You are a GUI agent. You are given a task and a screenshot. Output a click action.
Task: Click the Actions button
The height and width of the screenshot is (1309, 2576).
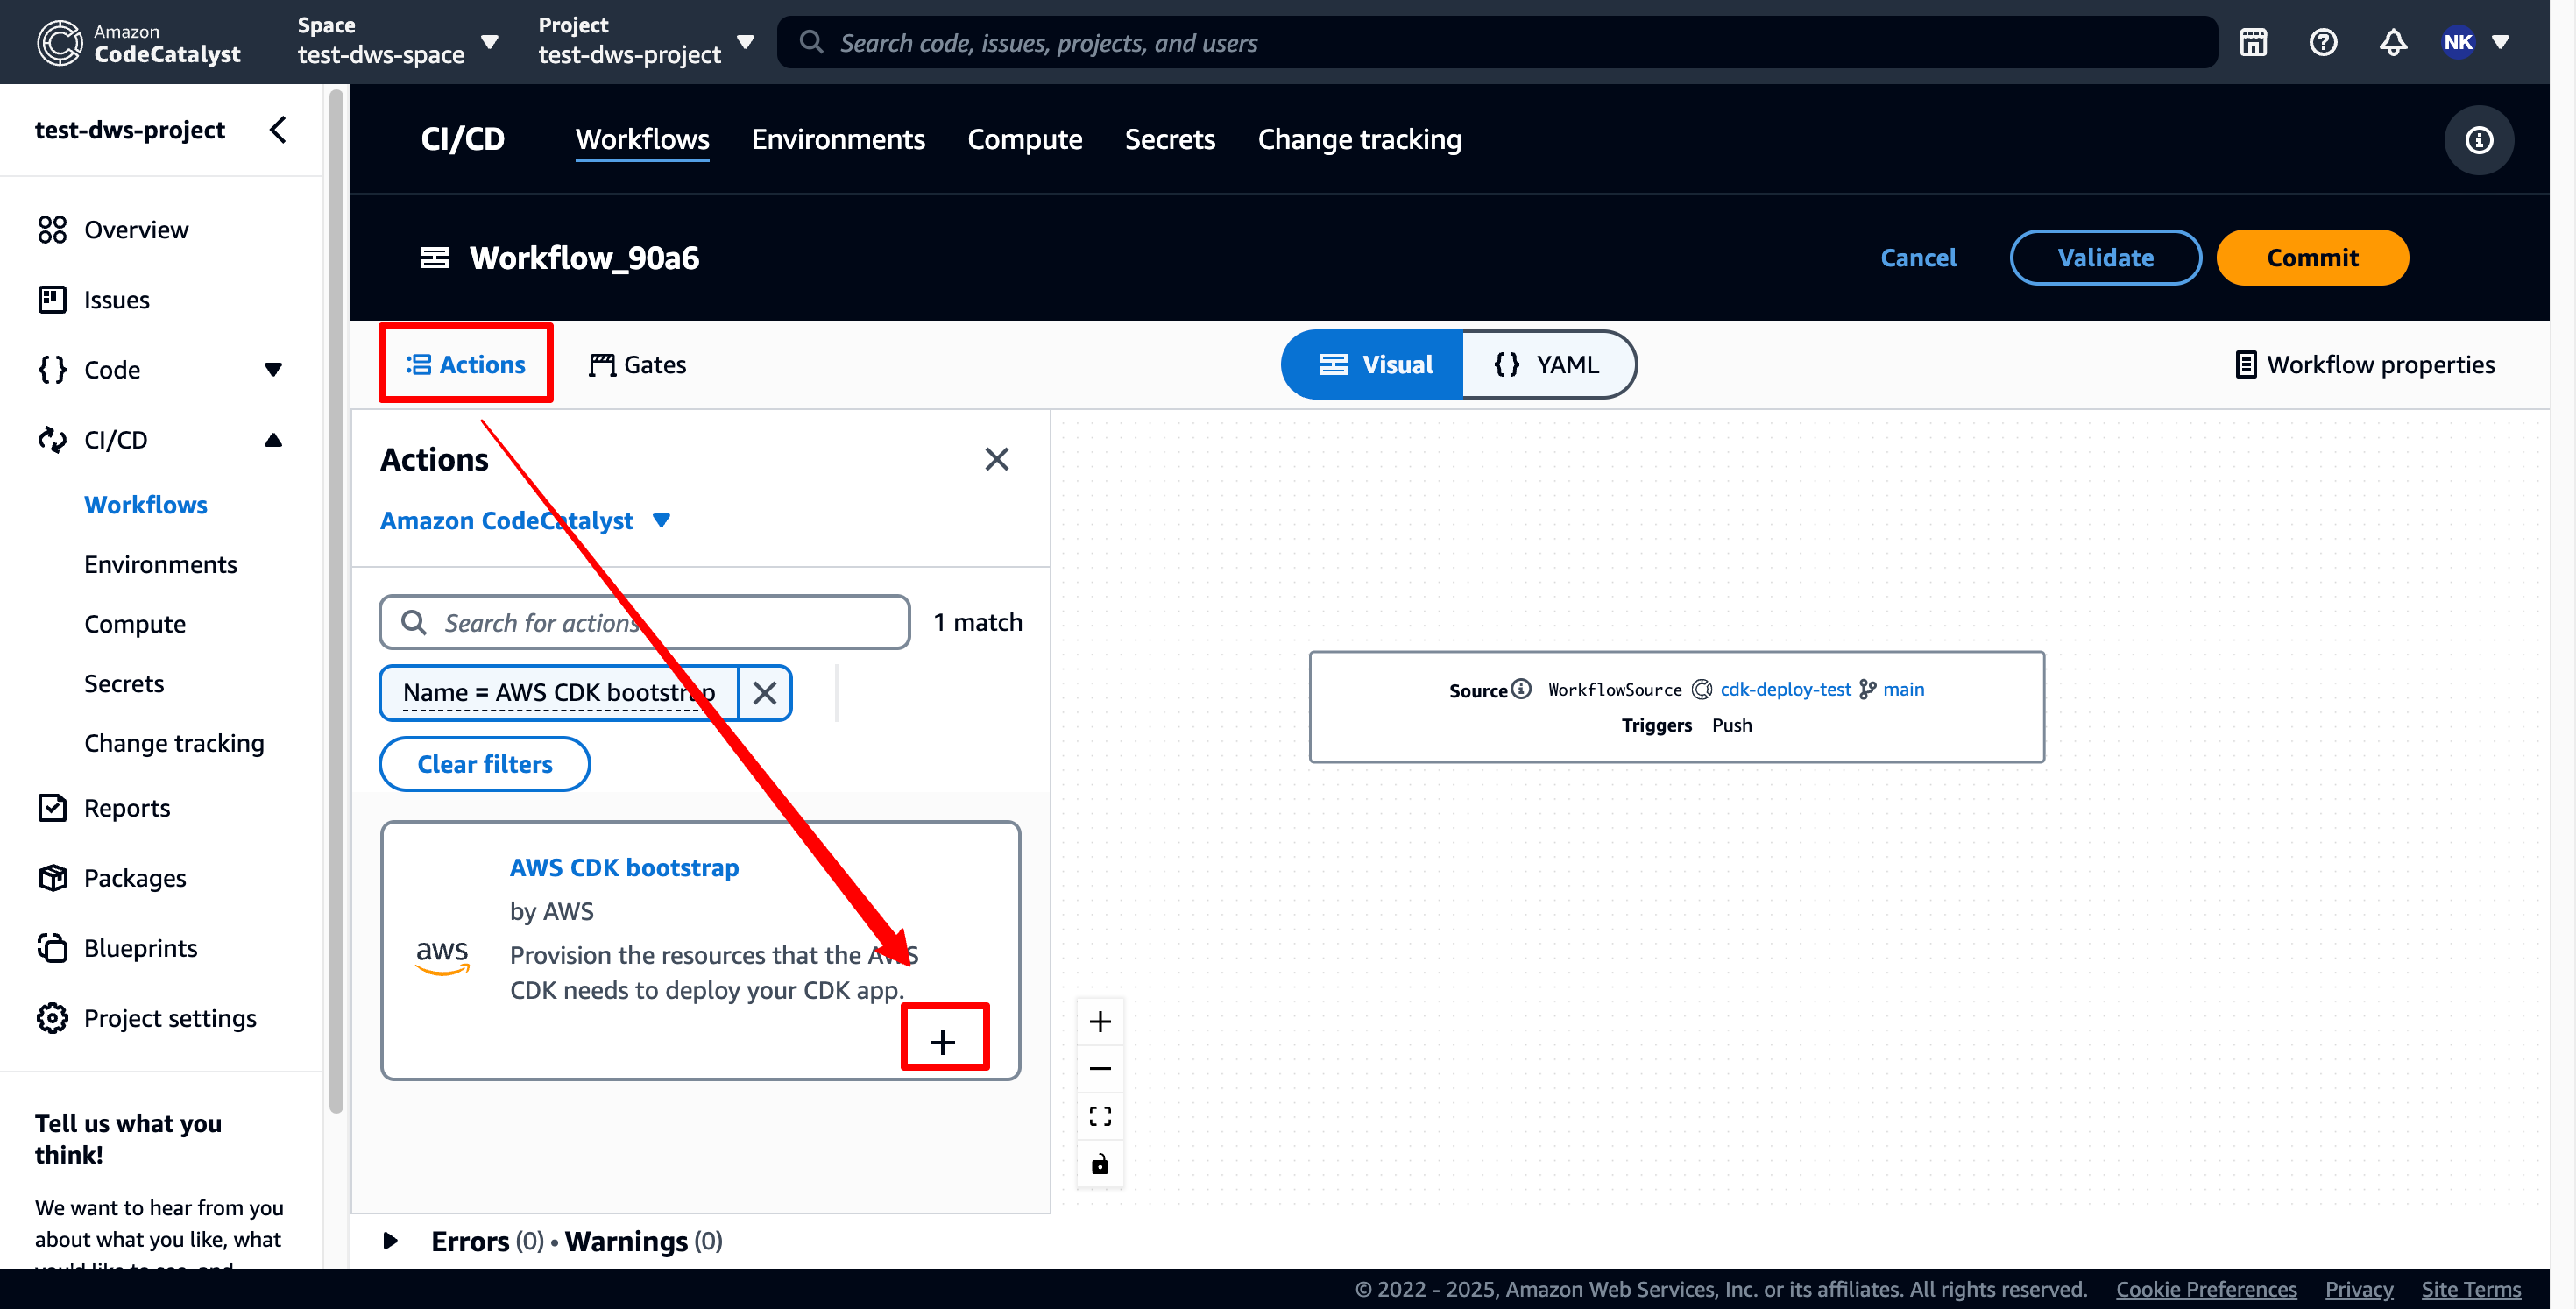pos(465,364)
